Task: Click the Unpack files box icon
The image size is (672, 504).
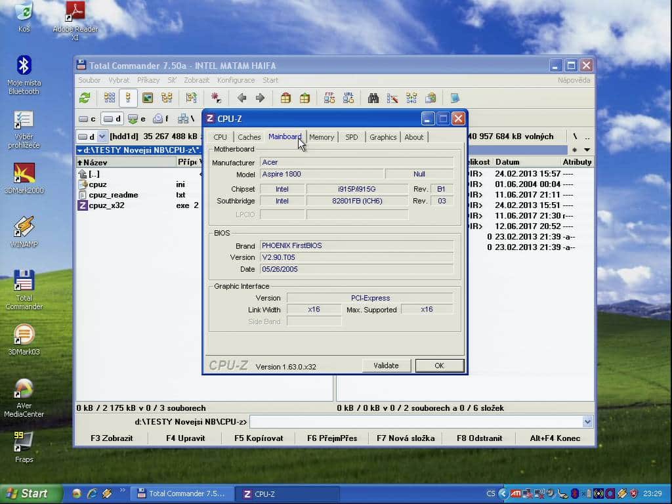Action: point(304,98)
